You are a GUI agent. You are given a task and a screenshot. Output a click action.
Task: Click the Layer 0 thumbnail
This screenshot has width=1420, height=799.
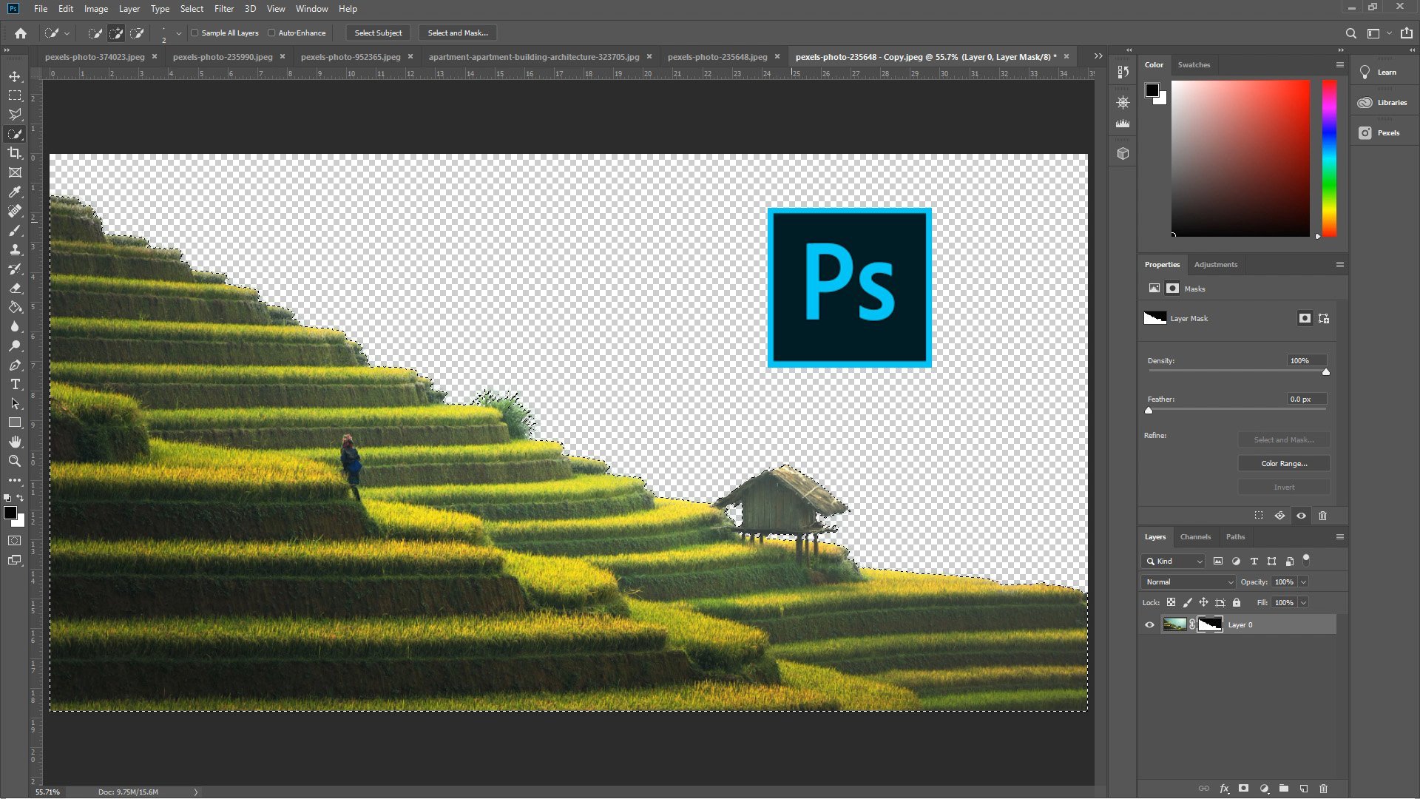pos(1174,624)
